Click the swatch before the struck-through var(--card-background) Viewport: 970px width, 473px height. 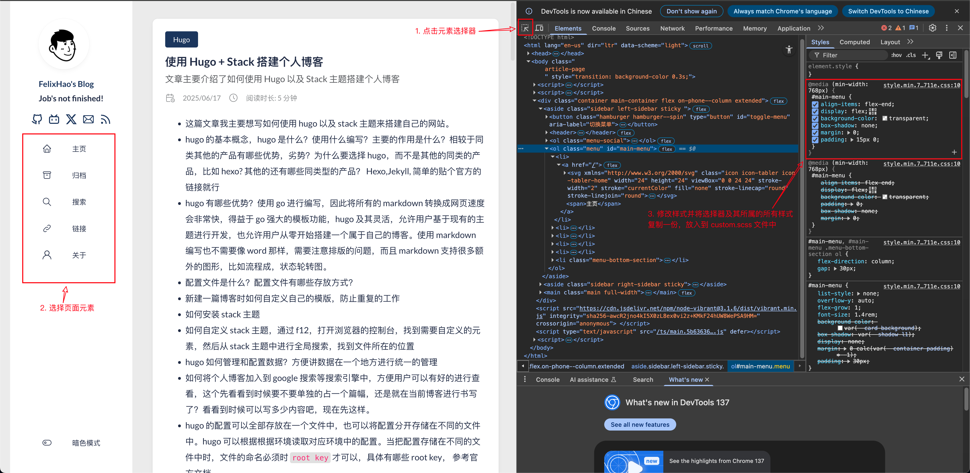[840, 328]
